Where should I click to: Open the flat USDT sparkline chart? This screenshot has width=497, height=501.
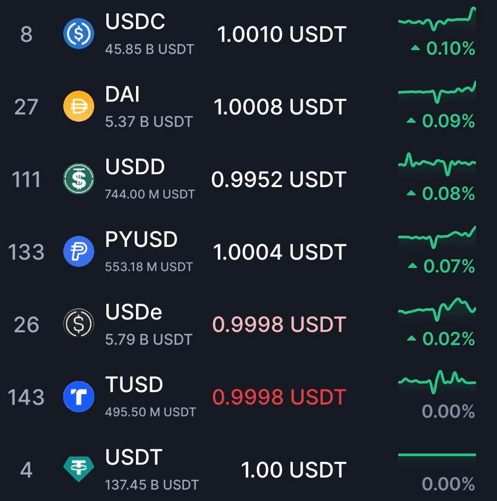coord(437,455)
